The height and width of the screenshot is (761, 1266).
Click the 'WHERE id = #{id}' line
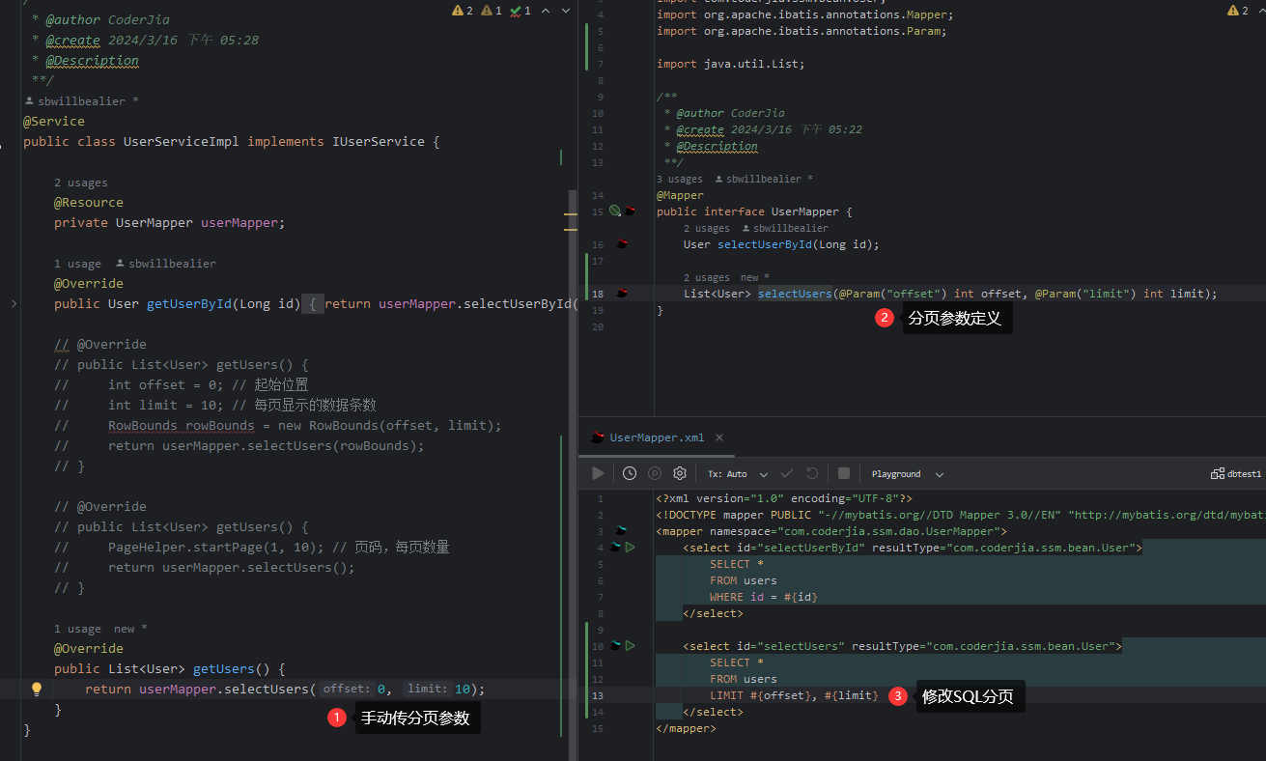[764, 597]
